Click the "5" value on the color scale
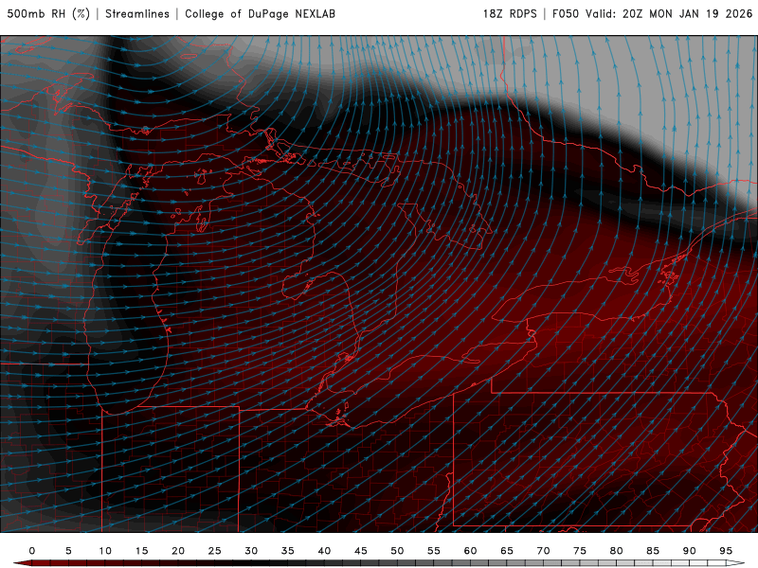This screenshot has height=568, width=758. pyautogui.click(x=68, y=551)
